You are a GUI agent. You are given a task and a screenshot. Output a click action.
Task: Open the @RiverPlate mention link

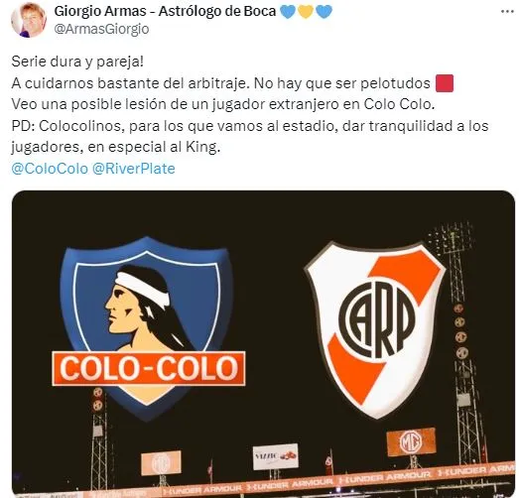133,169
